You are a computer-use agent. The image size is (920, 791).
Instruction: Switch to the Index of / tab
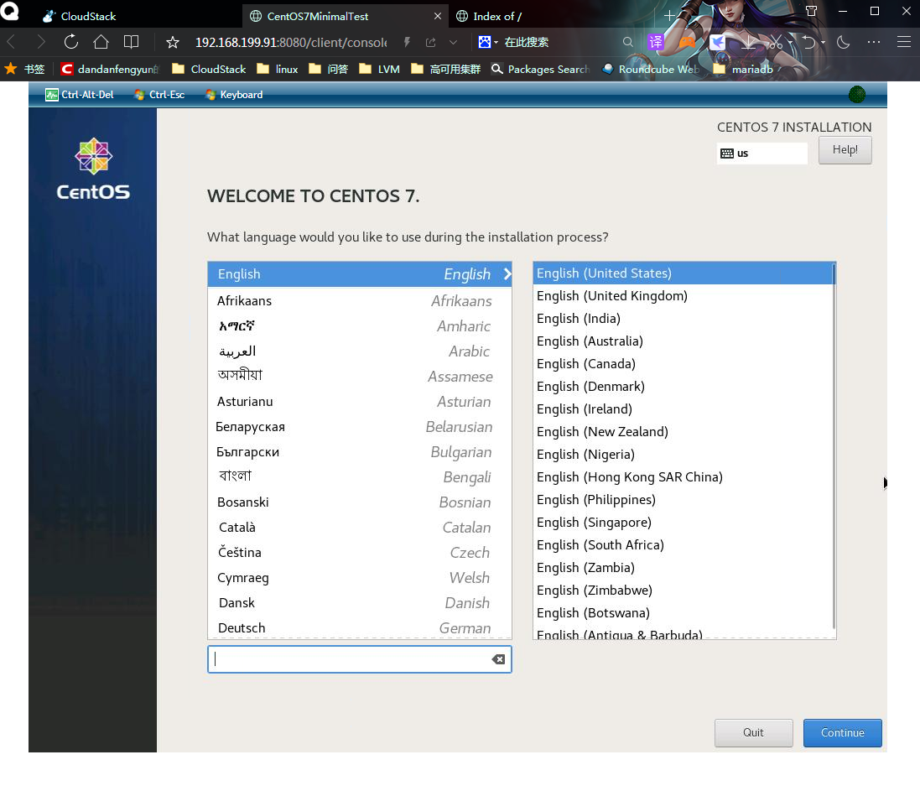(x=497, y=17)
